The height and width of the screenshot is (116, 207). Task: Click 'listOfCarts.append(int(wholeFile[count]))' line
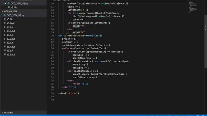[99, 16]
